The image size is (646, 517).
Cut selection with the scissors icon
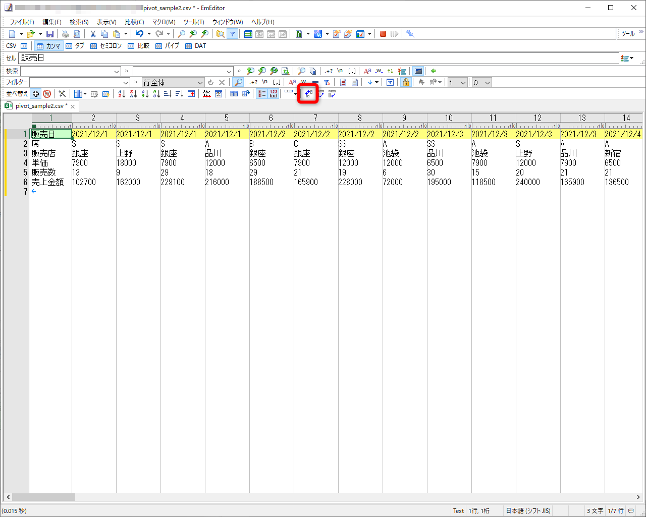[93, 34]
